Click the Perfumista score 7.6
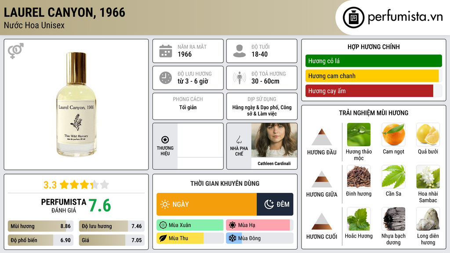450x253 pixels. click(100, 206)
